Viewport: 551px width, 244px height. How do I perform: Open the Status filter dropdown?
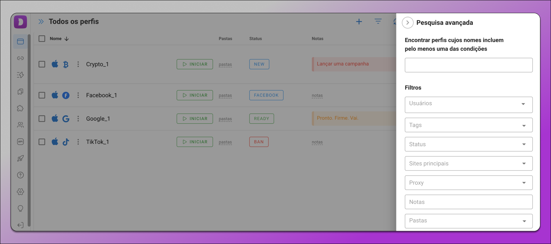(469, 144)
